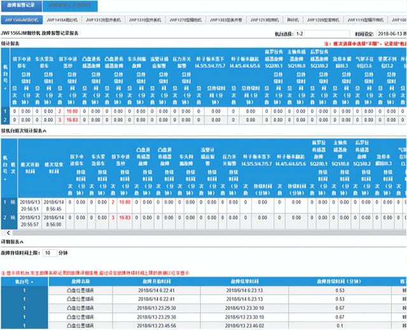Select shift end cell 2018/6/14 8:56:00
Image resolution: width=407 pixels, height=330 pixels.
point(53,221)
